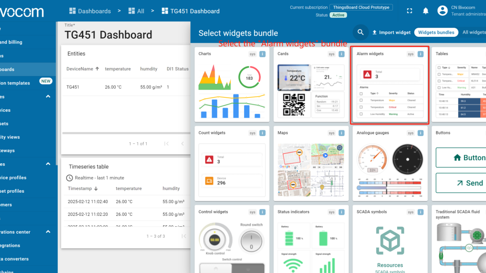The height and width of the screenshot is (273, 486).
Task: Show info for SCADA symbols bundle
Action: coord(421,212)
